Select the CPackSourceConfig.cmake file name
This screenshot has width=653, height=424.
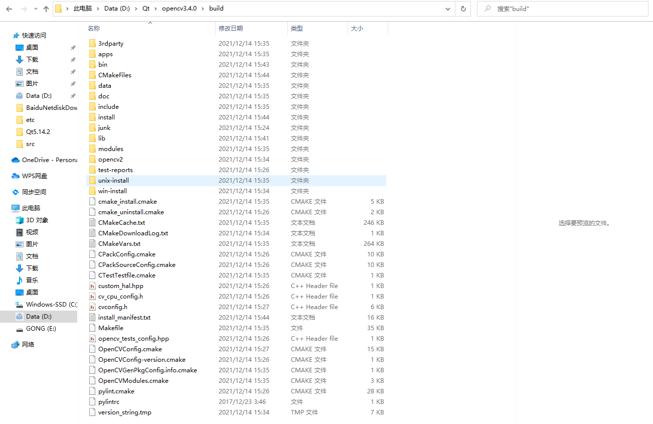click(x=137, y=265)
